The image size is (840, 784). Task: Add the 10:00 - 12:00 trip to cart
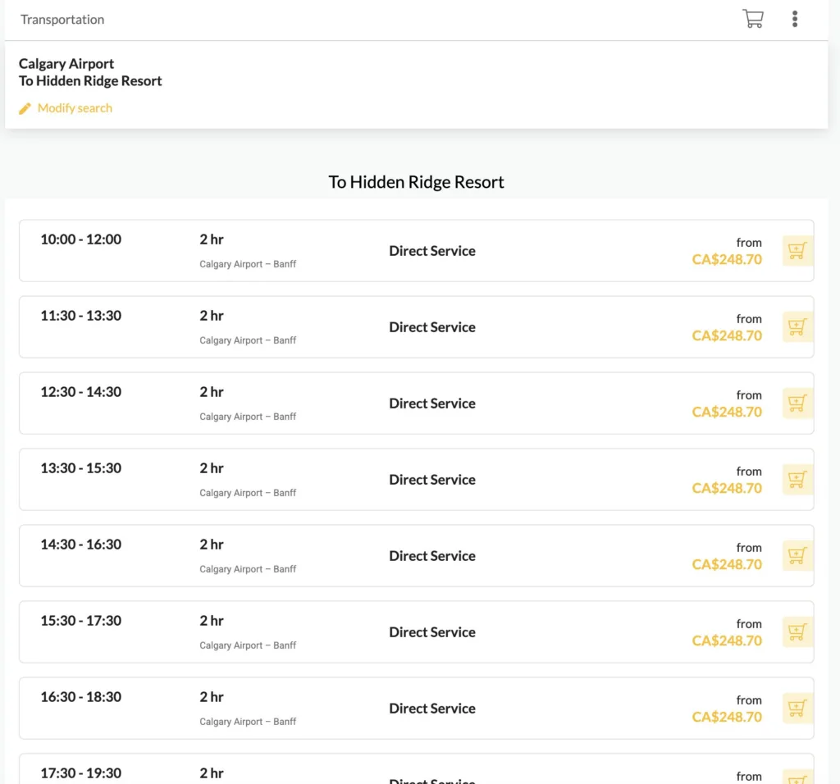click(x=797, y=251)
